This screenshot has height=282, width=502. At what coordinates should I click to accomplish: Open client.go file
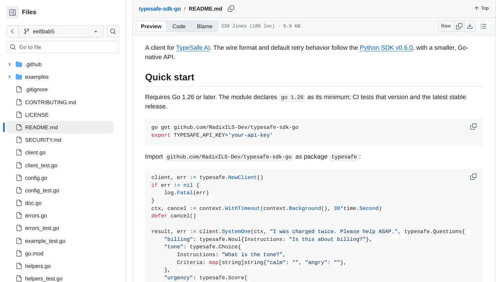[35, 152]
